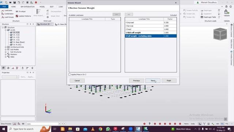Open the Combination tool
Image resolution: width=234 pixels, height=132 pixels.
click(x=7, y=14)
